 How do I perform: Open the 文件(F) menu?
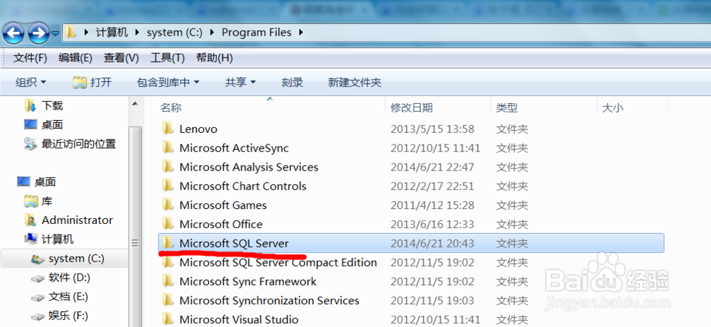[31, 58]
